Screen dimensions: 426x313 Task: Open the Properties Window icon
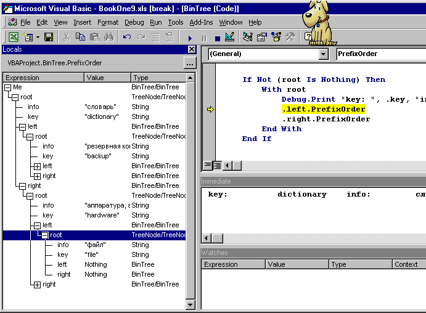click(262, 37)
